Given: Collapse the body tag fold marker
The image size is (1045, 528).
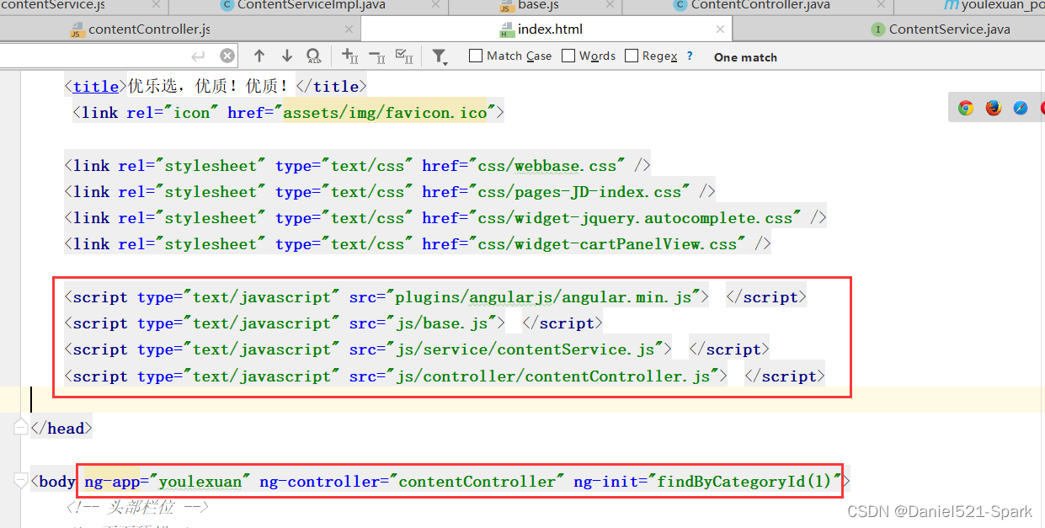Looking at the screenshot, I should [21, 481].
